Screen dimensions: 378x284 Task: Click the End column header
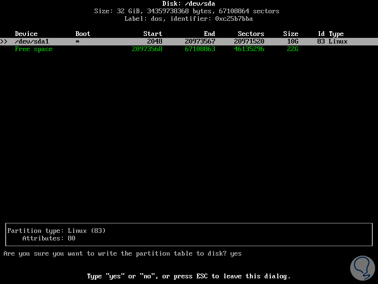[209, 34]
